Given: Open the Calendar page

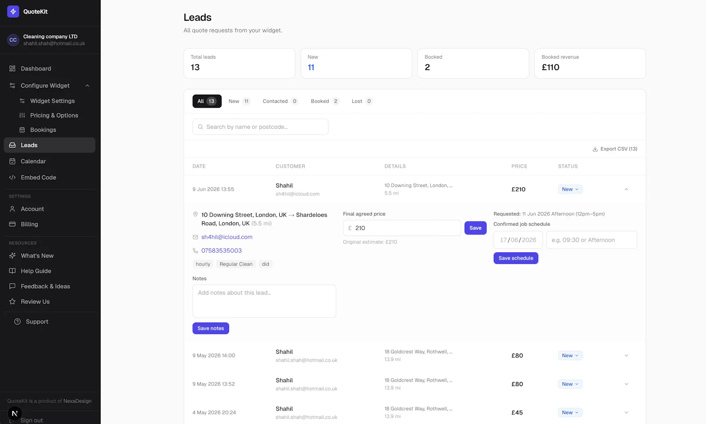Looking at the screenshot, I should [49, 161].
